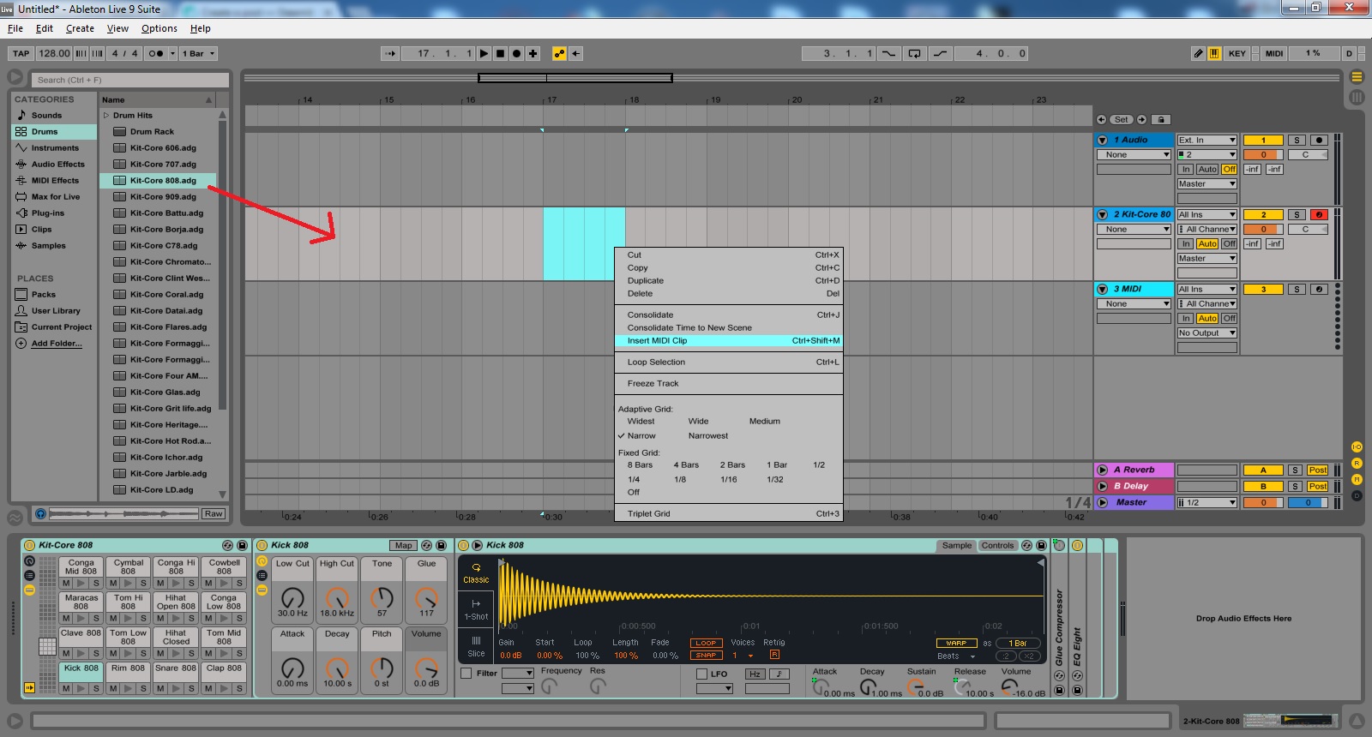1372x737 pixels.
Task: Select the 1/16 fixed grid option
Action: (x=729, y=479)
